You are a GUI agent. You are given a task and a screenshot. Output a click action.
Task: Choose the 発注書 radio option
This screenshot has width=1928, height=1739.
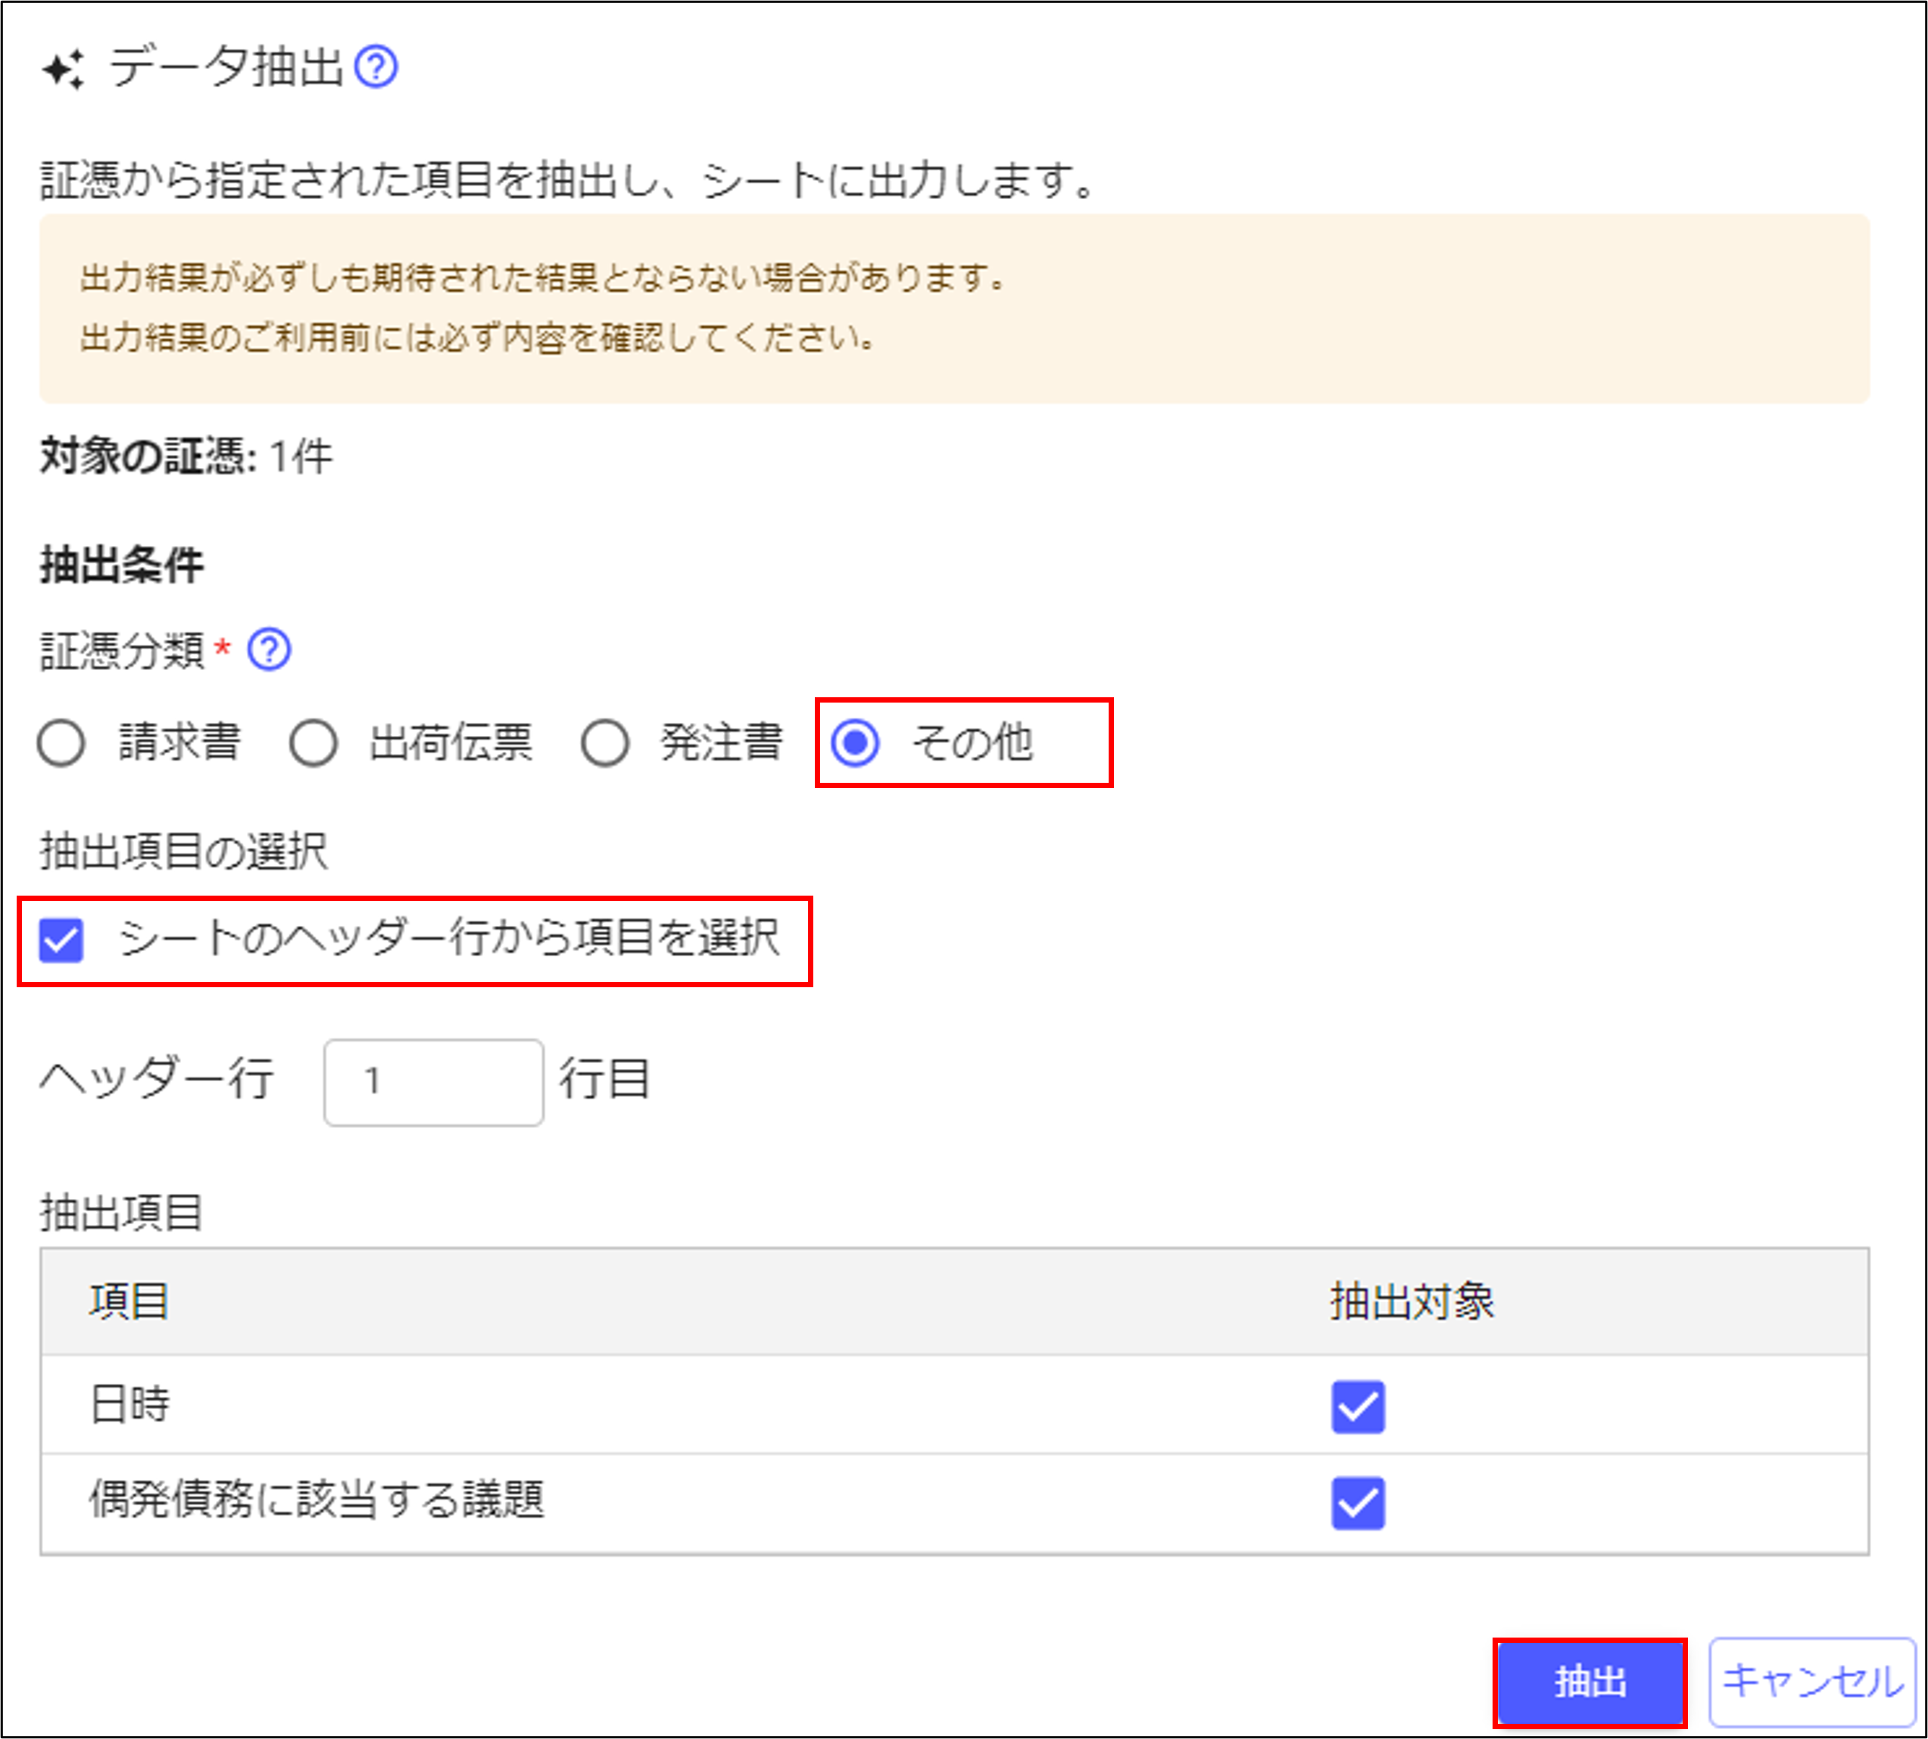click(x=604, y=743)
